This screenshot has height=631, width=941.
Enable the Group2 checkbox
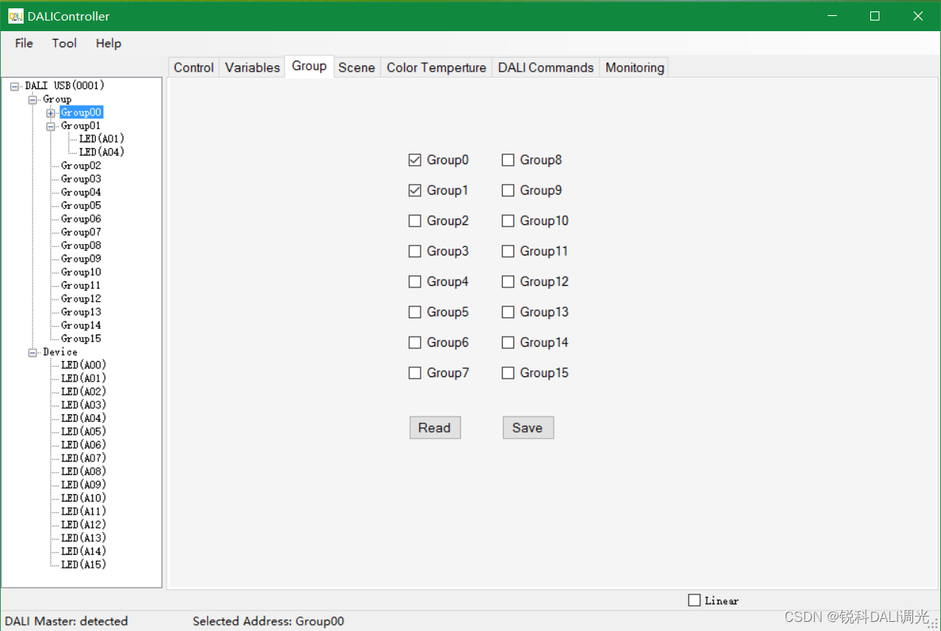(x=415, y=221)
